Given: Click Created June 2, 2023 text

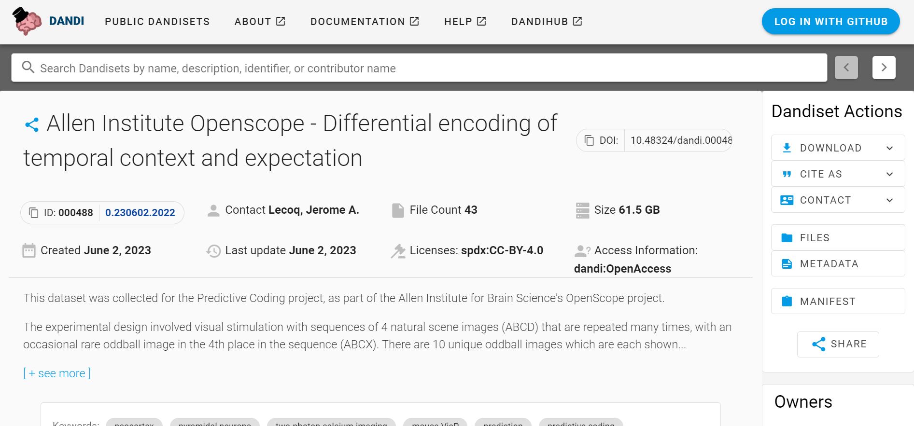Looking at the screenshot, I should 96,250.
